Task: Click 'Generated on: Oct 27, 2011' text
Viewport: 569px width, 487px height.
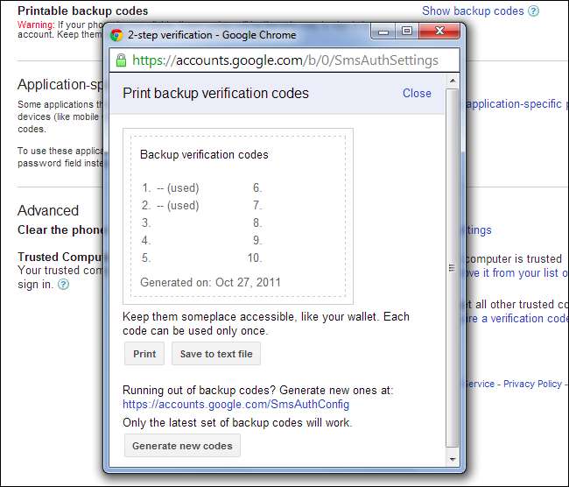Action: coord(210,283)
